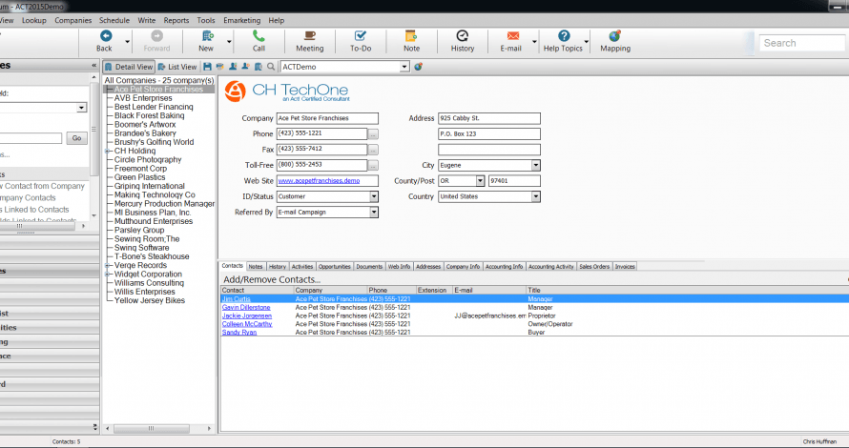Open the Gavin Dillerstone contact link
The image size is (849, 448).
246,307
